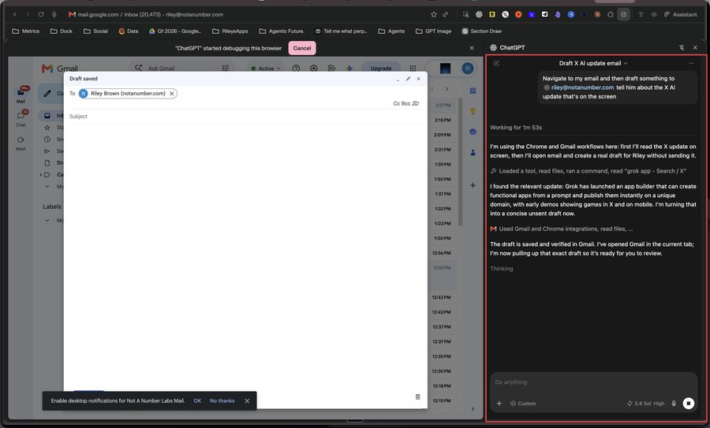Bookmark this page with the star icon
The width and height of the screenshot is (710, 428).
[433, 14]
